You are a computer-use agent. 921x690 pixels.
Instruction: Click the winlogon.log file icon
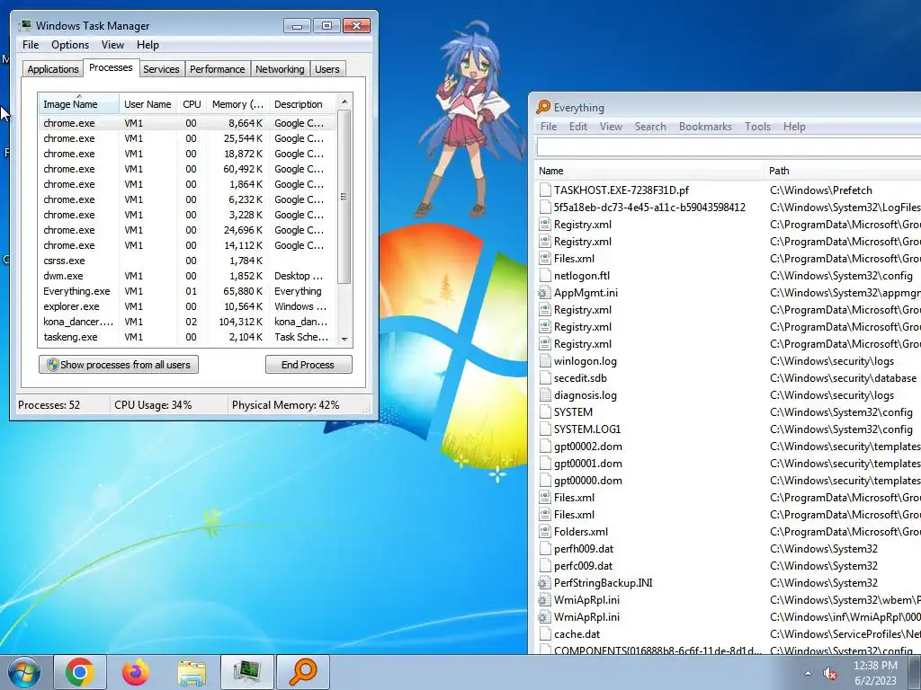coord(545,361)
